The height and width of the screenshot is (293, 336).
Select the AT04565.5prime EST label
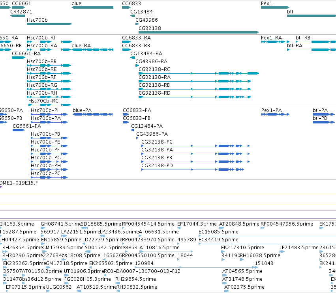click(242, 271)
